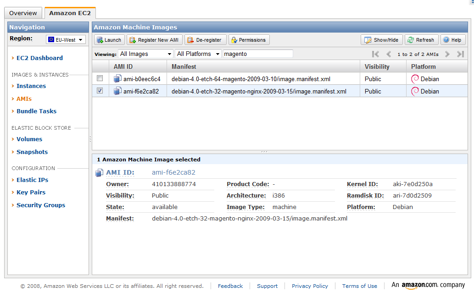The width and height of the screenshot is (474, 292).
Task: Click the De-register button
Action: pyautogui.click(x=205, y=40)
